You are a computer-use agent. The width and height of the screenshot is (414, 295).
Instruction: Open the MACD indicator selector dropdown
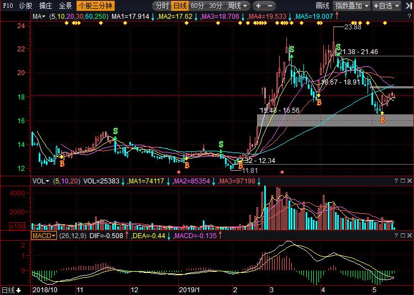44,235
